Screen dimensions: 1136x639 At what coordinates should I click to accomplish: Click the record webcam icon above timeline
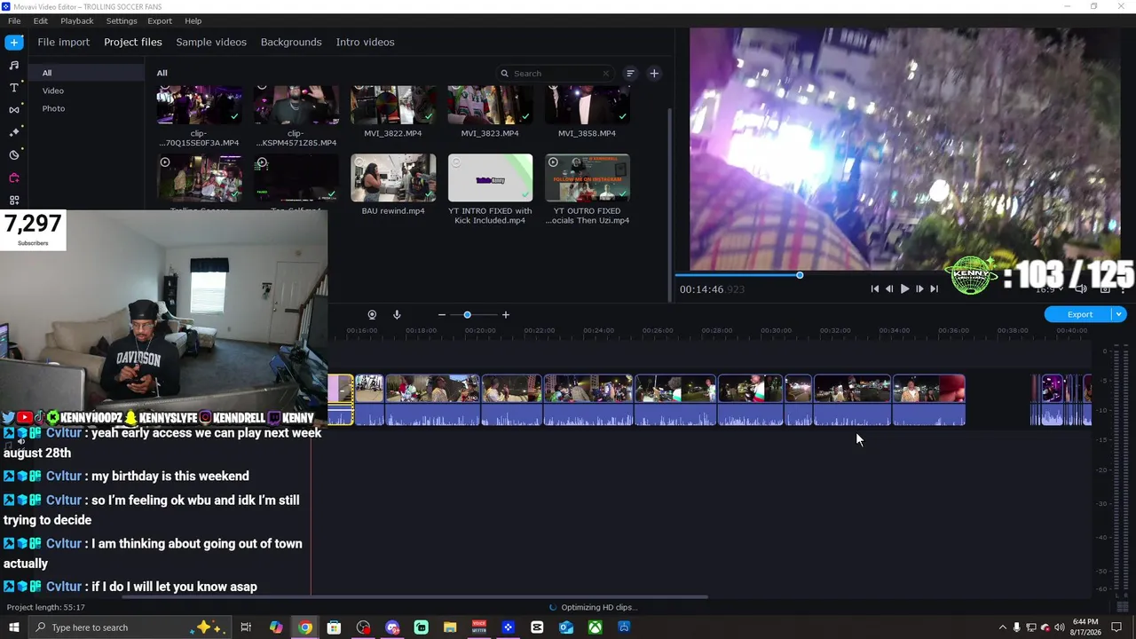pos(372,315)
